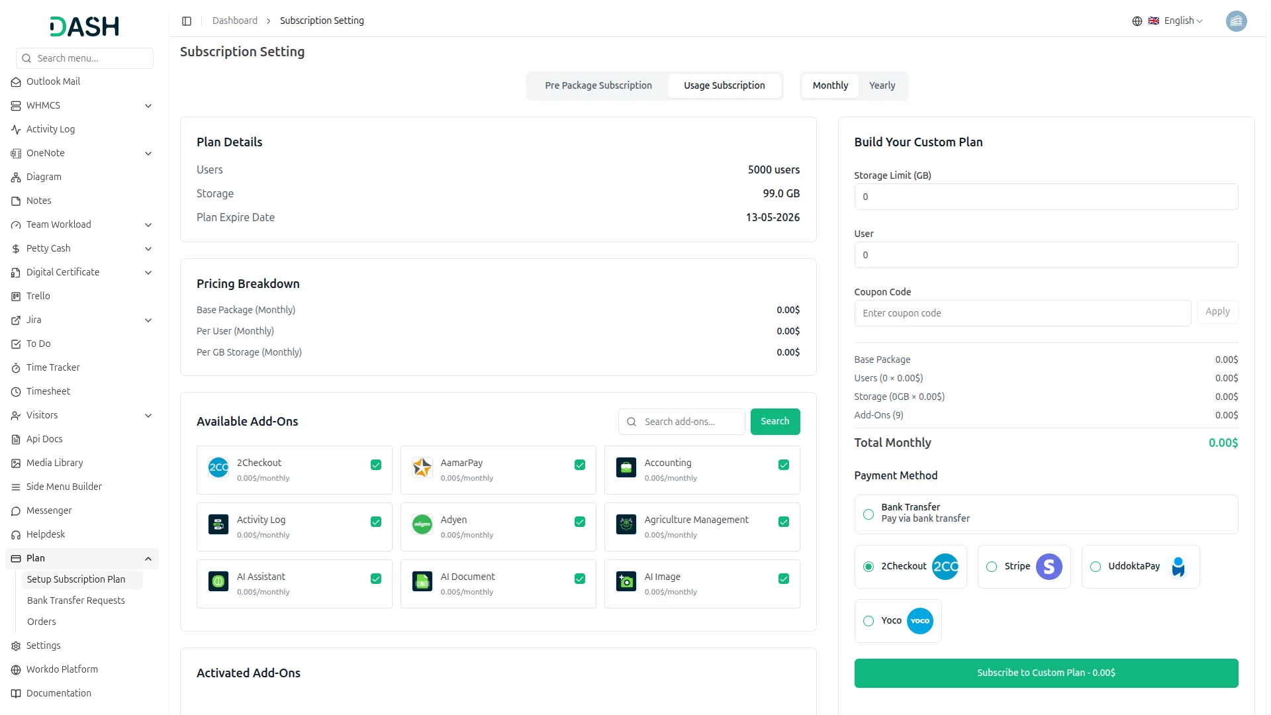The width and height of the screenshot is (1271, 715).
Task: Open the user avatar menu
Action: click(1236, 21)
